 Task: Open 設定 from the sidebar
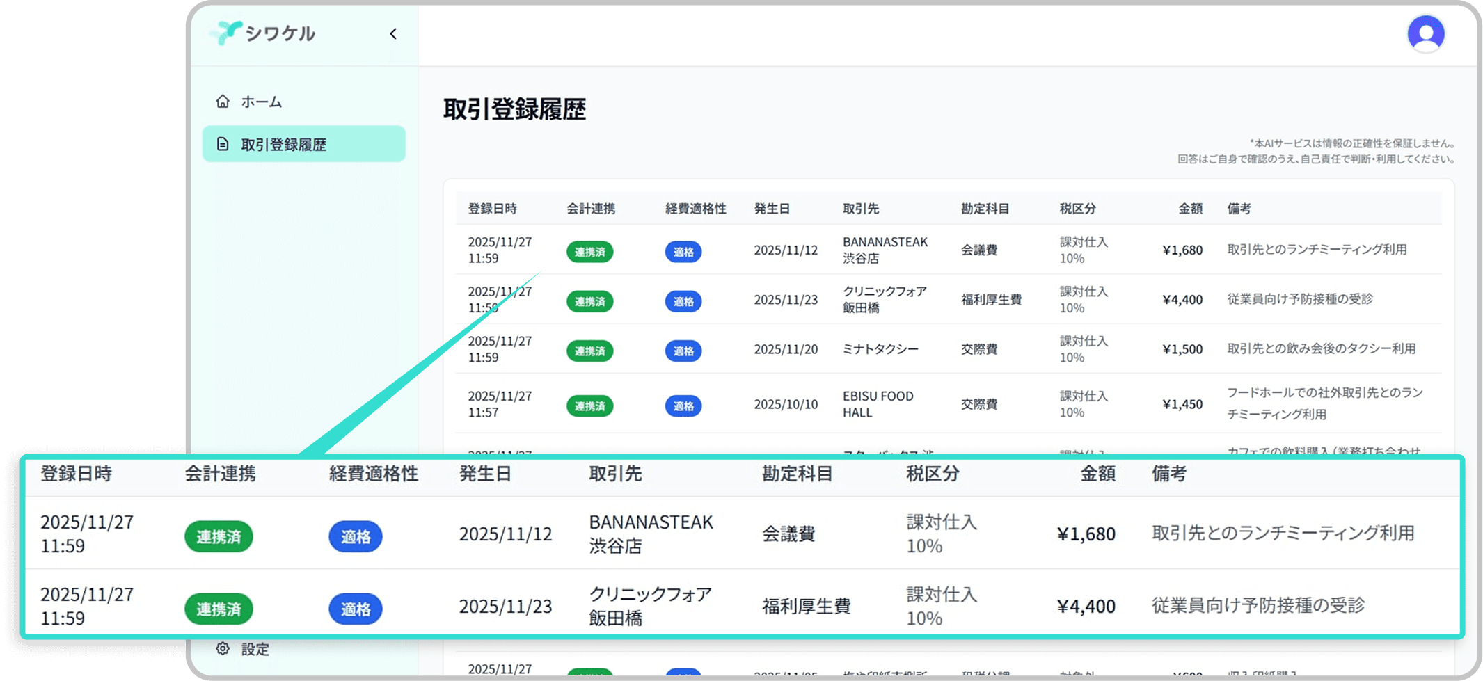point(255,649)
